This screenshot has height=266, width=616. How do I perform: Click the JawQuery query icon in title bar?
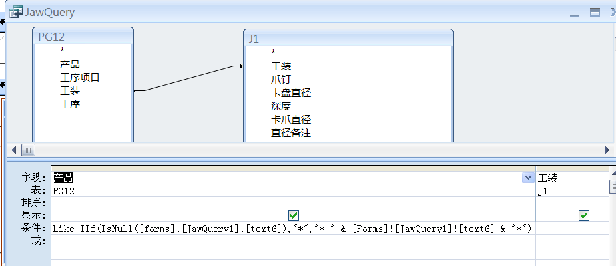coord(15,12)
